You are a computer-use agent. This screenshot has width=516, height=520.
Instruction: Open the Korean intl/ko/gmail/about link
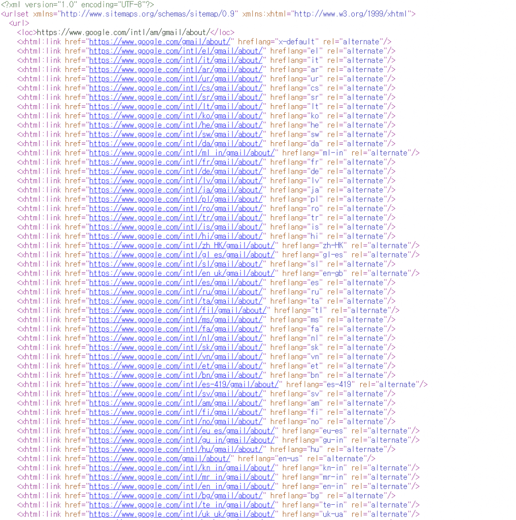[x=176, y=116]
